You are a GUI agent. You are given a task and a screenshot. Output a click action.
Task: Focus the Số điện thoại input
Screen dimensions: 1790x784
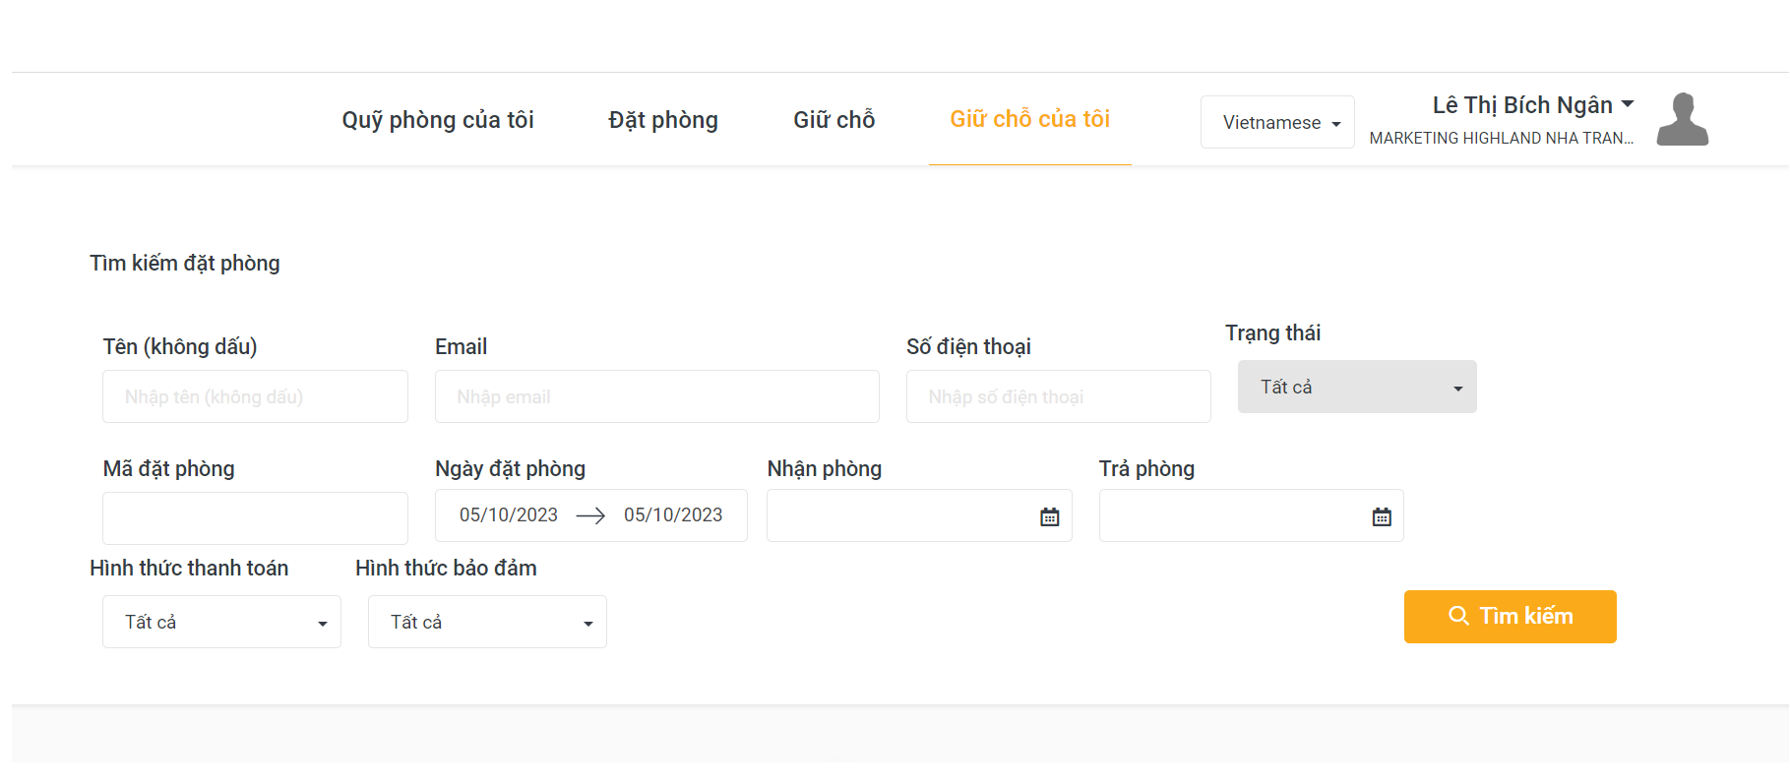(1058, 396)
